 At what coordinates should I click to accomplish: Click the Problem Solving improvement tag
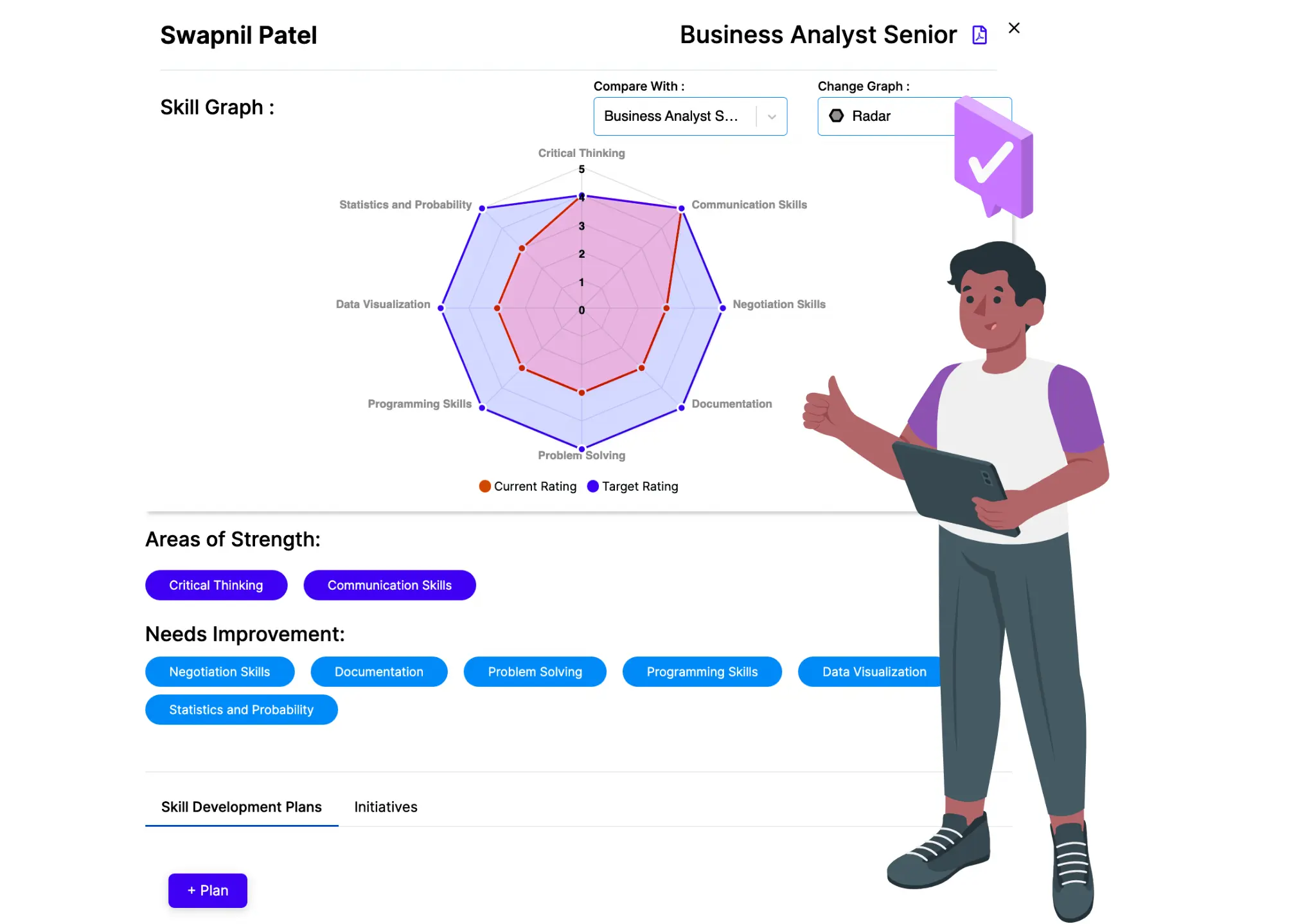click(536, 672)
